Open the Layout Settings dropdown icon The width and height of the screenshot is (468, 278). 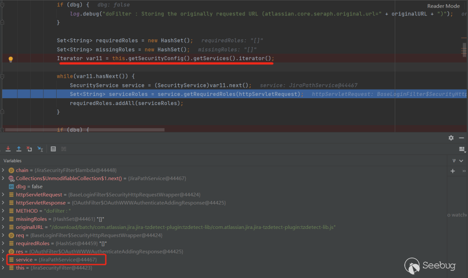tap(462, 149)
